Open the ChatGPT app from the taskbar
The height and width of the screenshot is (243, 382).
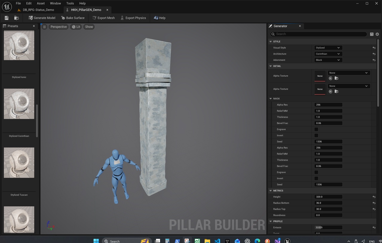(247, 241)
